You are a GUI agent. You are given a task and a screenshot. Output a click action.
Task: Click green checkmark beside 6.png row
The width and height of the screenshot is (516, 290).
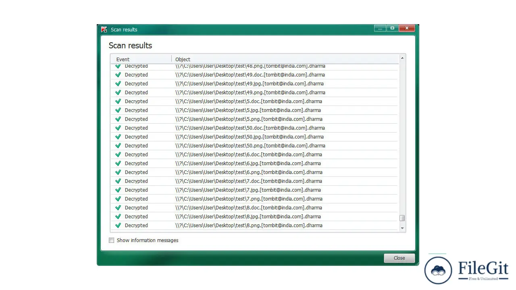click(x=118, y=172)
